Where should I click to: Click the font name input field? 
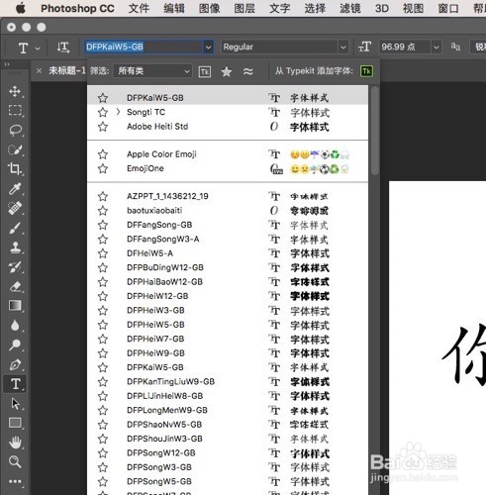[144, 48]
